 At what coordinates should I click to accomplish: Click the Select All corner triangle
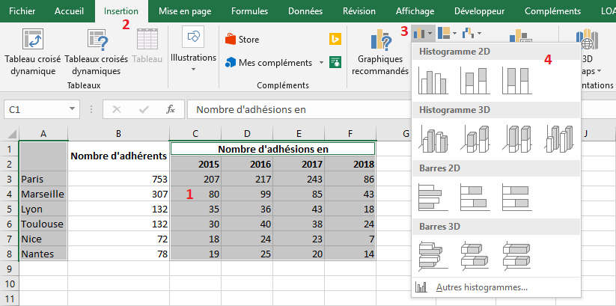click(x=12, y=134)
